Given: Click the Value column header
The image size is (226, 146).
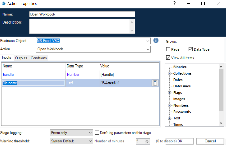Looking at the screenshot, I should (x=129, y=66).
